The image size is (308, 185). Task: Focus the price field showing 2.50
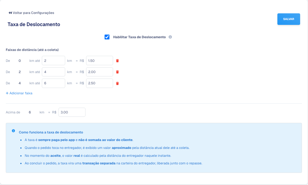pos(100,83)
